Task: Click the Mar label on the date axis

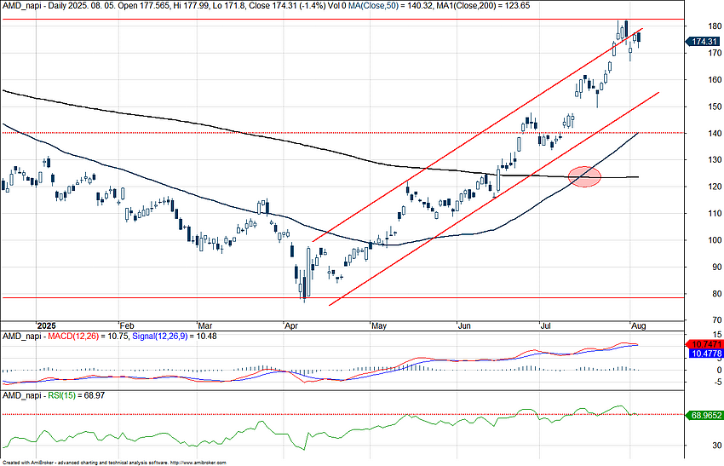Action: tap(205, 325)
